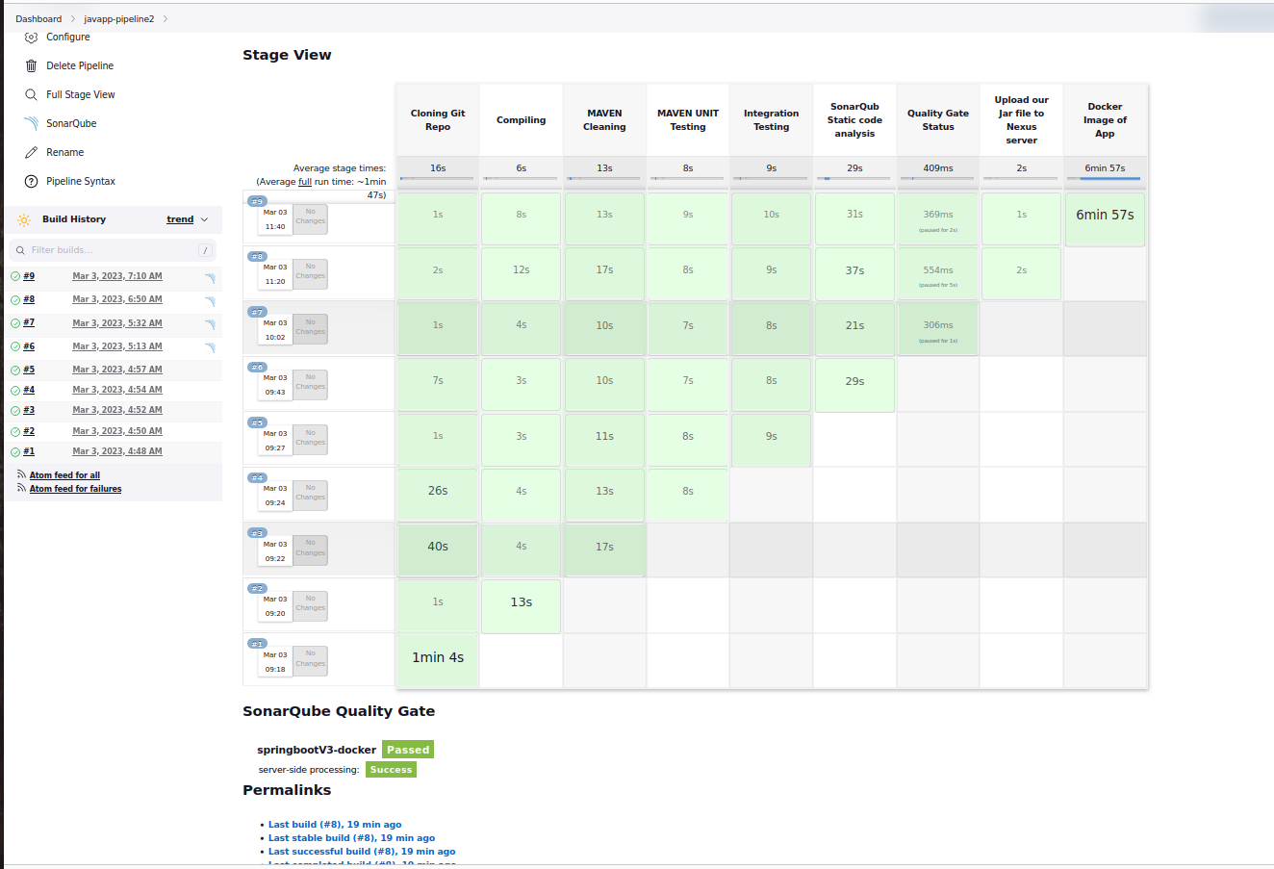Open the Dashboard breadcrumb chevron
1274x869 pixels.
click(x=72, y=18)
